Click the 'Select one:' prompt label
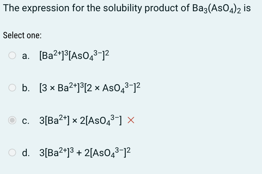The image size is (262, 174). (x=22, y=35)
